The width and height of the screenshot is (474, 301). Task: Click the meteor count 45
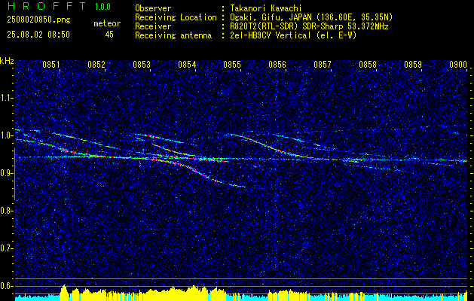pos(109,35)
